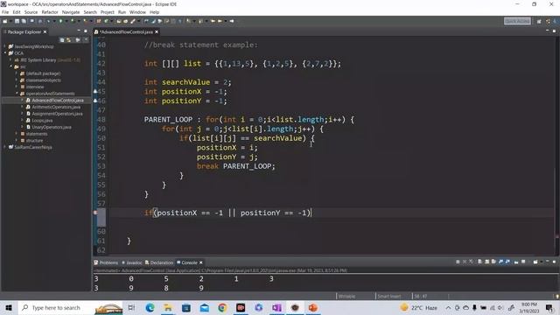Viewport: 560px width, 315px height.
Task: Click the 22°C Haze weather widget
Action: (x=419, y=307)
